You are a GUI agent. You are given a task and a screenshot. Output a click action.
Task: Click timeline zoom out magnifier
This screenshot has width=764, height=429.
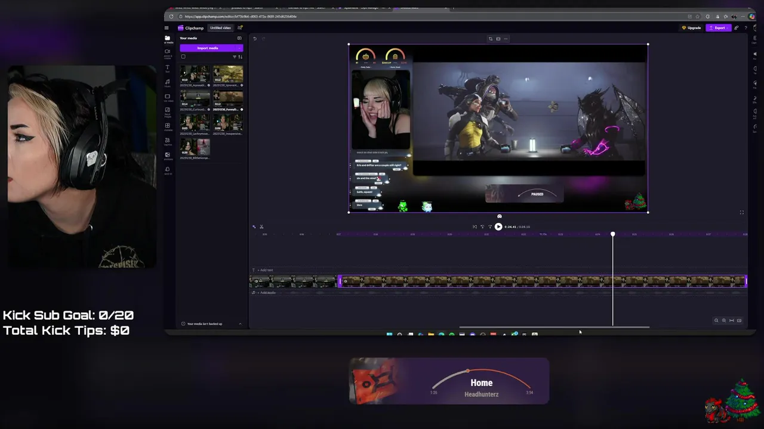(x=716, y=321)
